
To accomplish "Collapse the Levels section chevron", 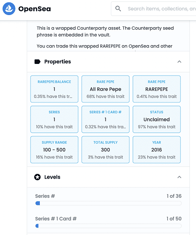I will (x=179, y=177).
